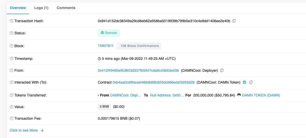Click the 0.000179615 BNB fee text
This screenshot has height=138, width=306.
click(x=119, y=118)
